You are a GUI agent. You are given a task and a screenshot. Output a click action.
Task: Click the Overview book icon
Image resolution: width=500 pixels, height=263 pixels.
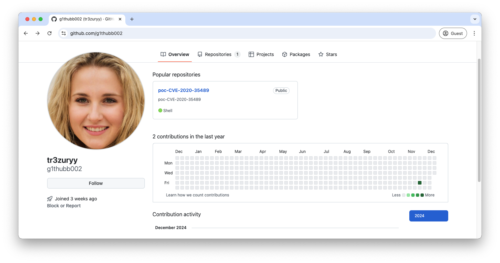[x=163, y=54]
